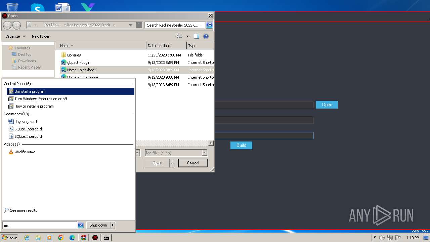Click Documents (18) group header
Viewport: 430px width, 242px height.
pyautogui.click(x=16, y=114)
